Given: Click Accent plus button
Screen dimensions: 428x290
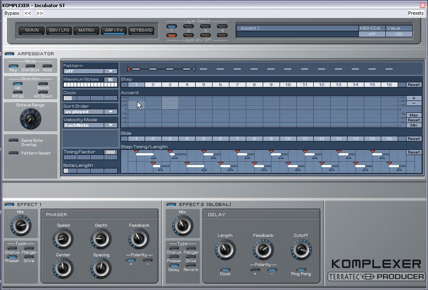Looking at the screenshot, I should 414,98.
